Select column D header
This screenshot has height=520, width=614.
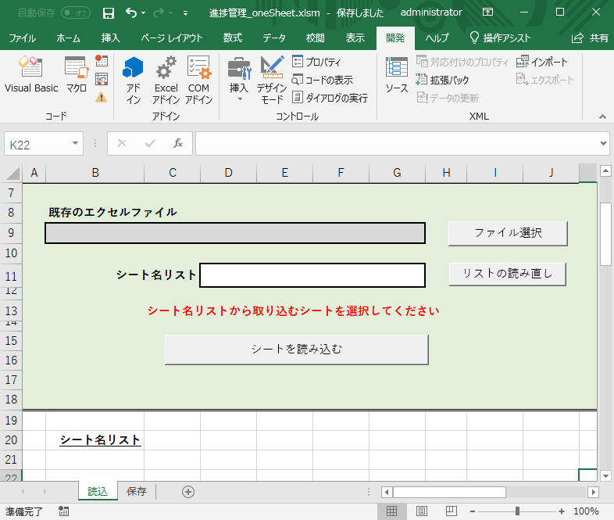click(229, 173)
